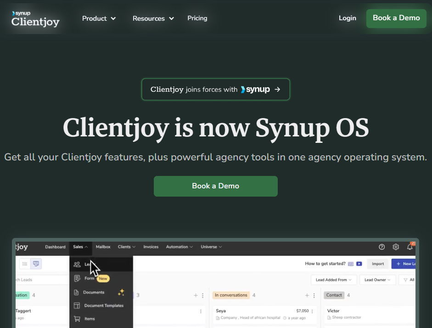Open the settings gear icon
Image resolution: width=432 pixels, height=328 pixels.
point(396,247)
